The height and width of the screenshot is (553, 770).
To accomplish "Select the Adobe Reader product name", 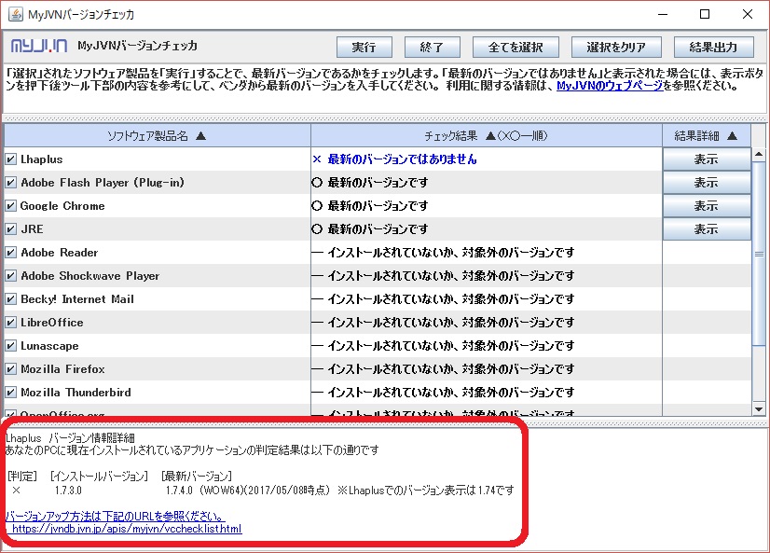I will coord(60,253).
